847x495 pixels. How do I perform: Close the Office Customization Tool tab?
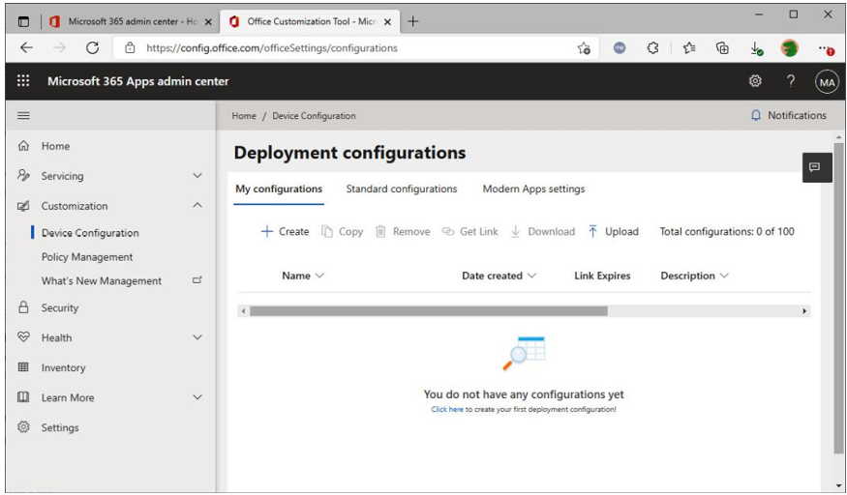coord(387,22)
